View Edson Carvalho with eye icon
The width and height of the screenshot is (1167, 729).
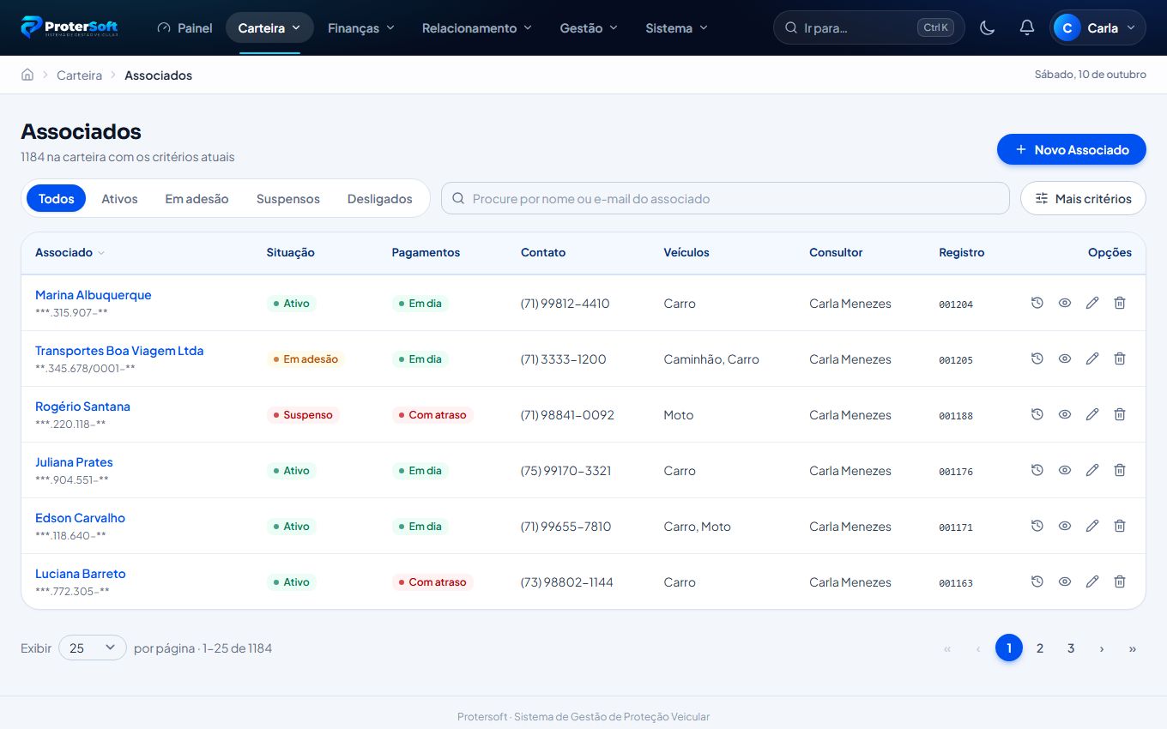[x=1065, y=526]
